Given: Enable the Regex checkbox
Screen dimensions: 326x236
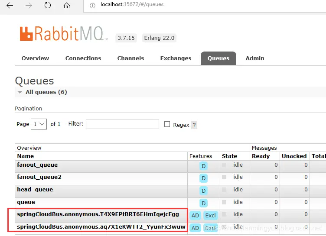Looking at the screenshot, I should [167, 124].
